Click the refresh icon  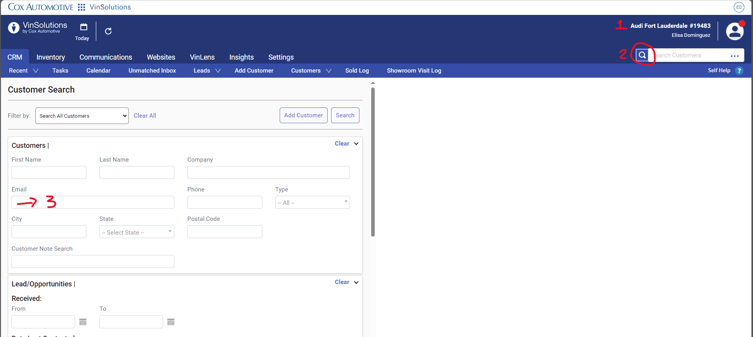(108, 31)
